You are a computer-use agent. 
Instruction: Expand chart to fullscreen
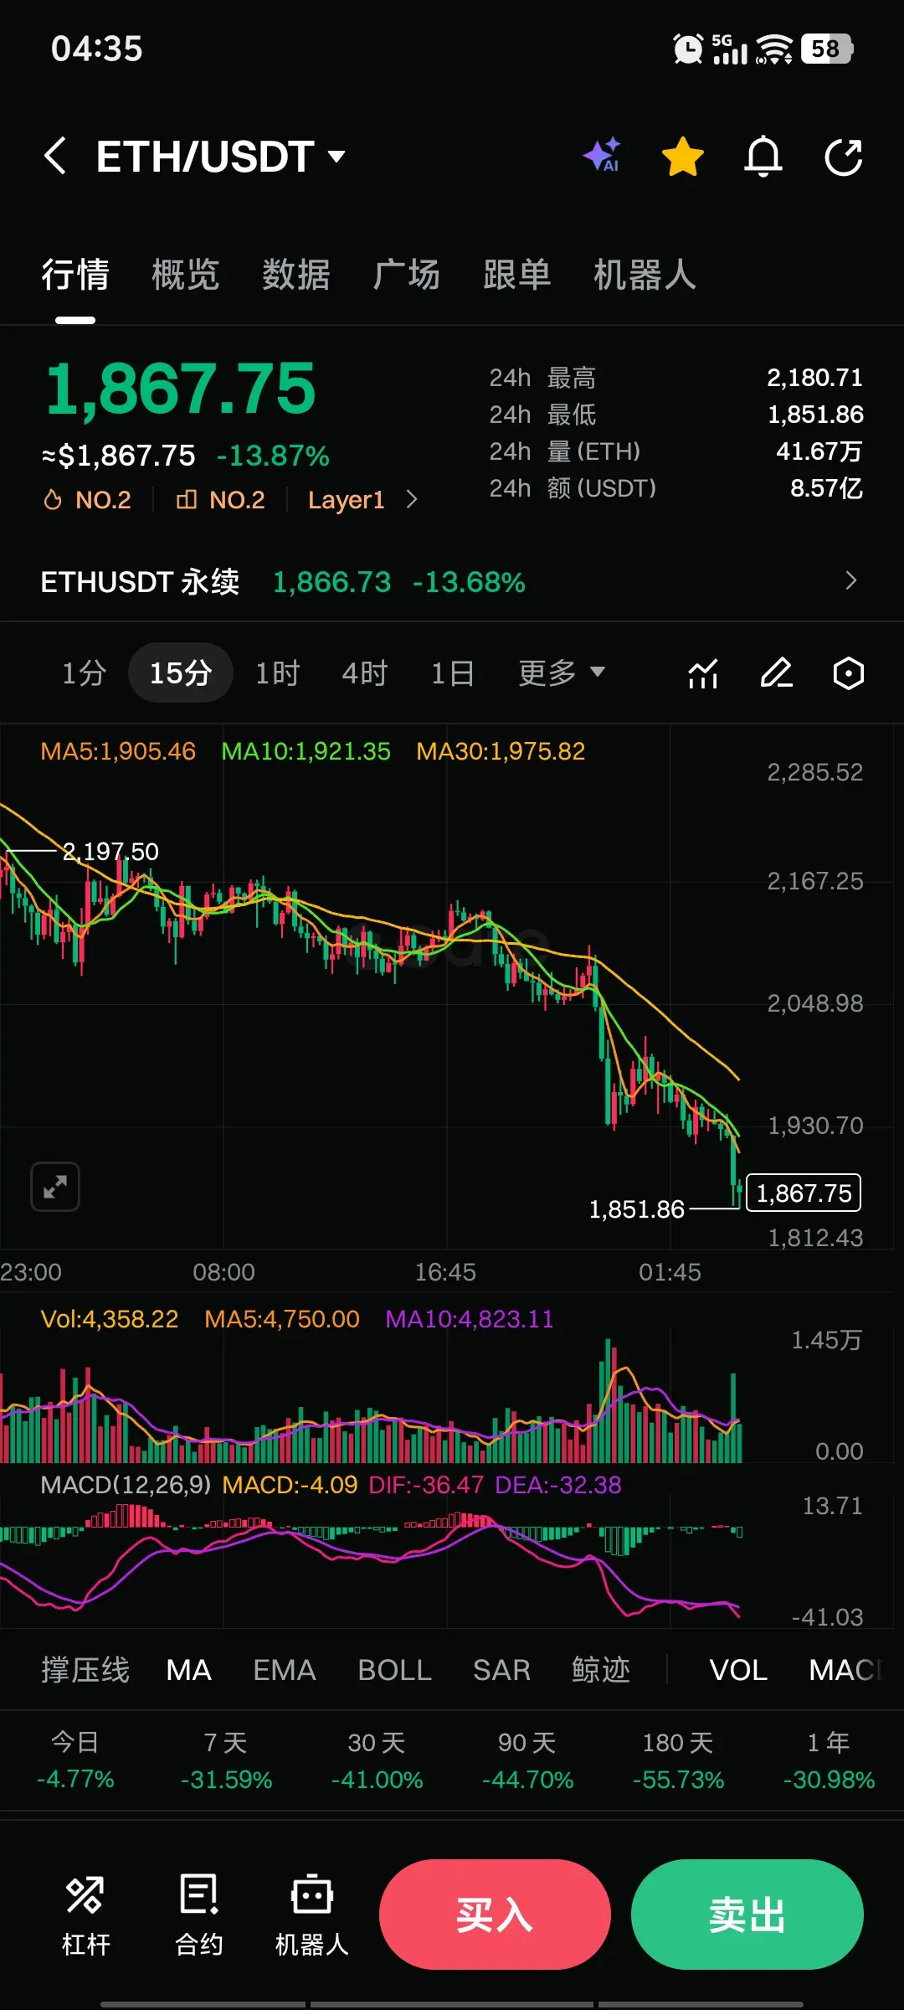tap(55, 1187)
